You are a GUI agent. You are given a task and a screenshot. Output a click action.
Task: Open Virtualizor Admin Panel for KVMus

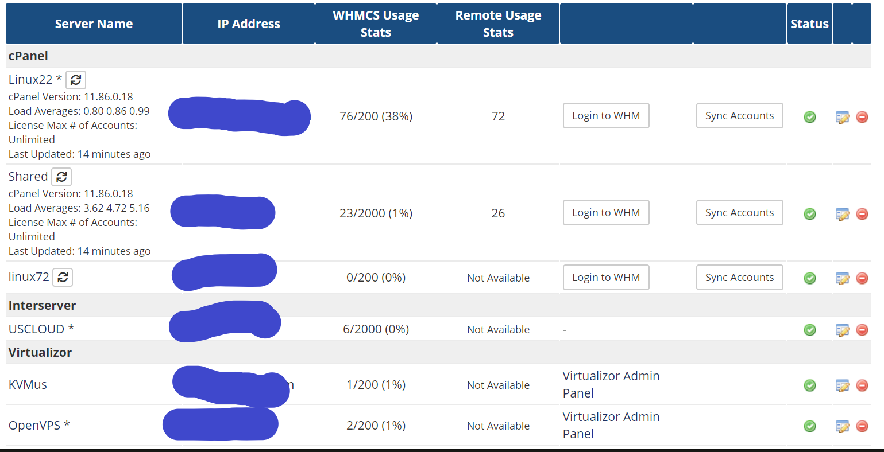611,384
